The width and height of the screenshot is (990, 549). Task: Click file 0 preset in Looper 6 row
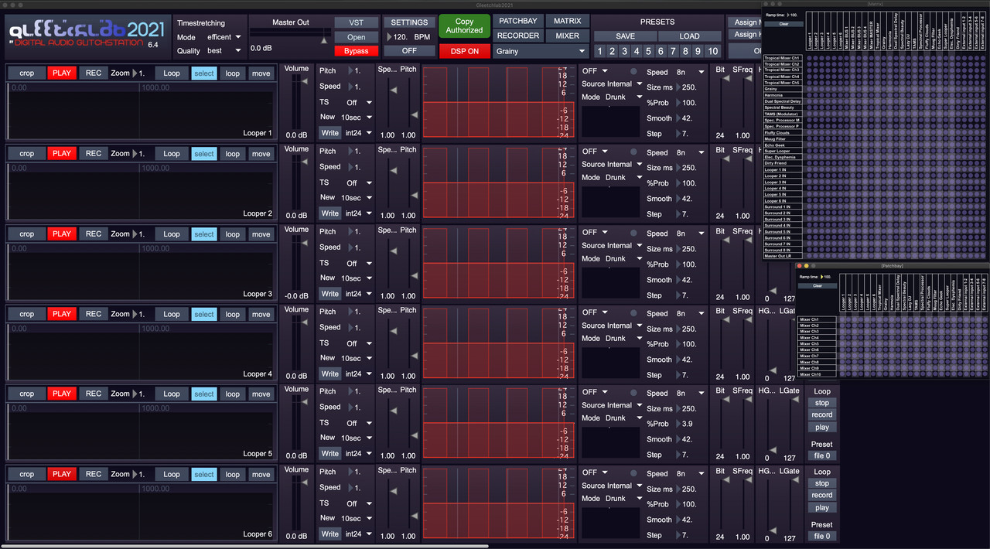(x=822, y=536)
